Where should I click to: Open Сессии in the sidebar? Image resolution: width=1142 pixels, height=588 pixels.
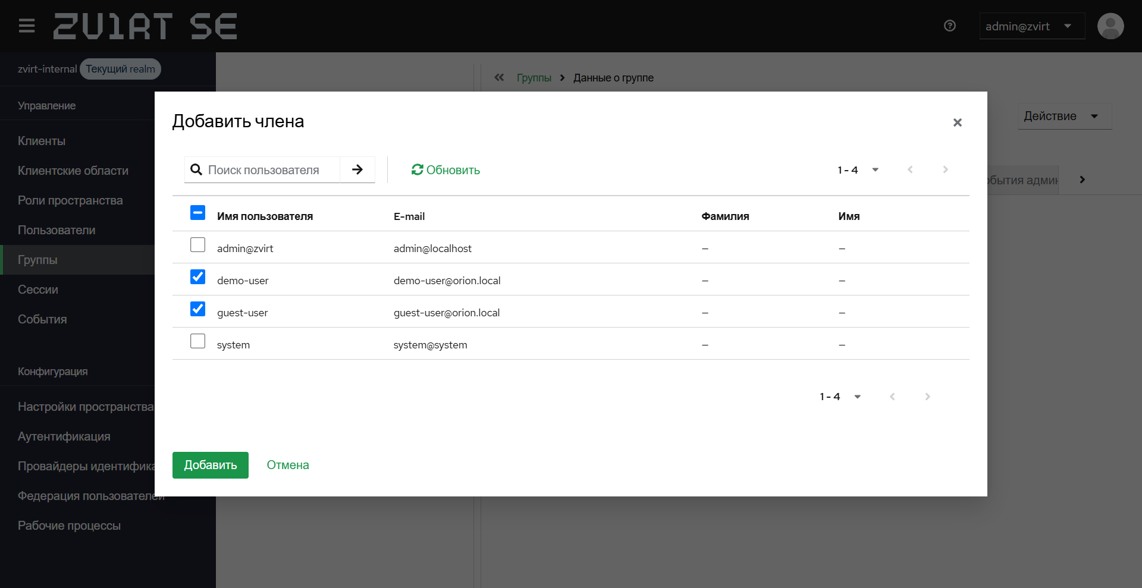point(38,290)
